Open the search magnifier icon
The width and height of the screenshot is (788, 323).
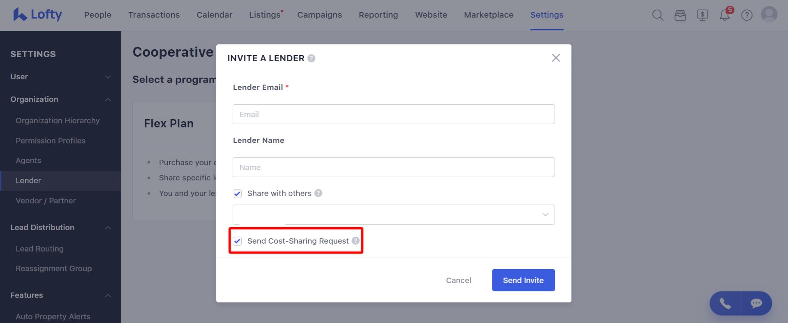point(658,15)
